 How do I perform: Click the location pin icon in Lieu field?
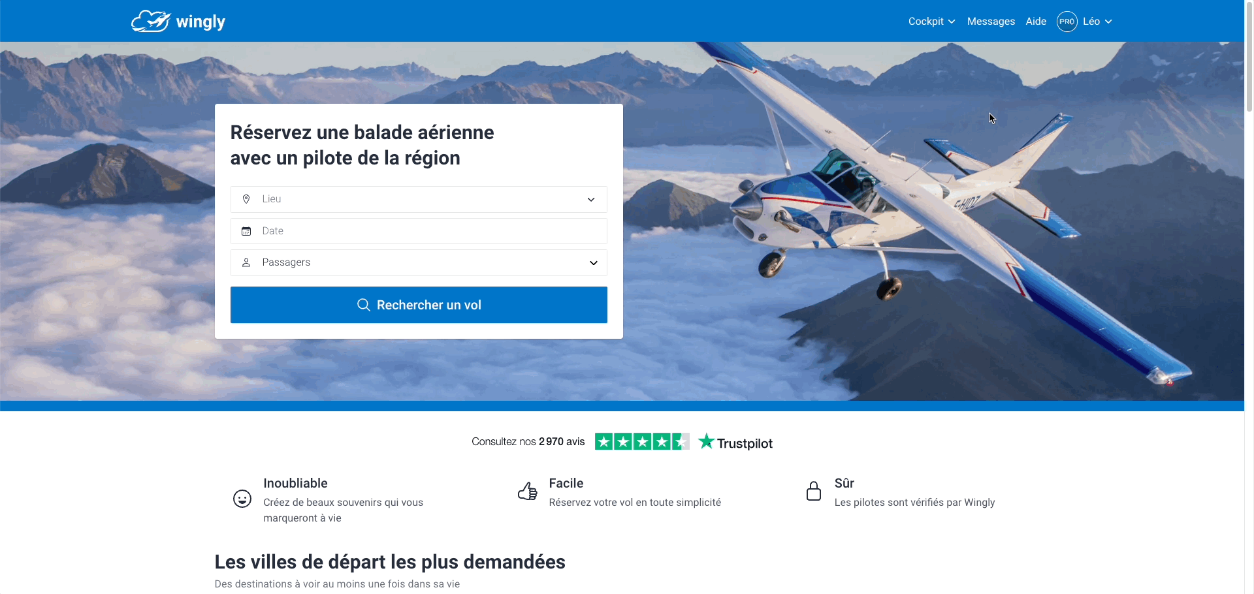tap(246, 199)
